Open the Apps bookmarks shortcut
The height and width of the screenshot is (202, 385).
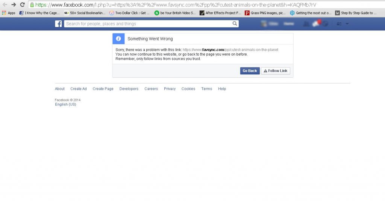[x=9, y=13]
